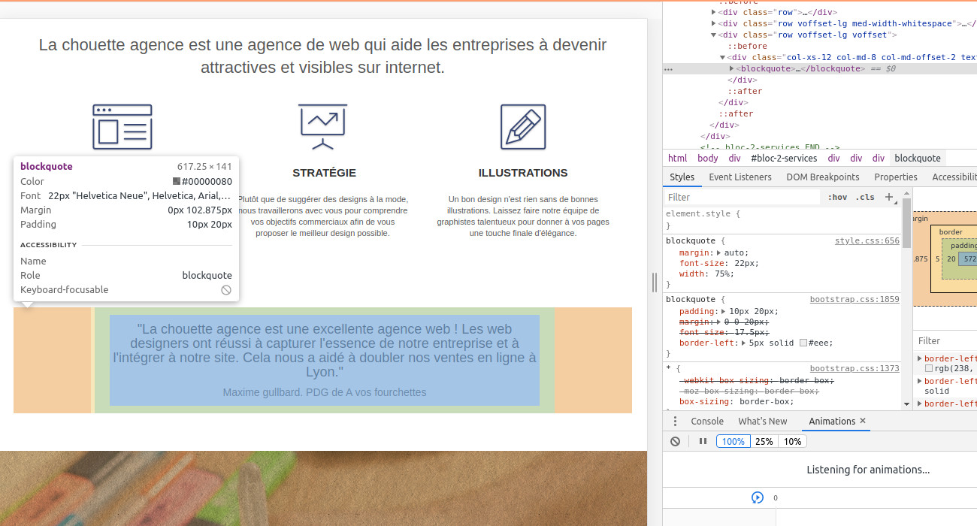Expand the blockquote node in DOM tree

click(732, 68)
